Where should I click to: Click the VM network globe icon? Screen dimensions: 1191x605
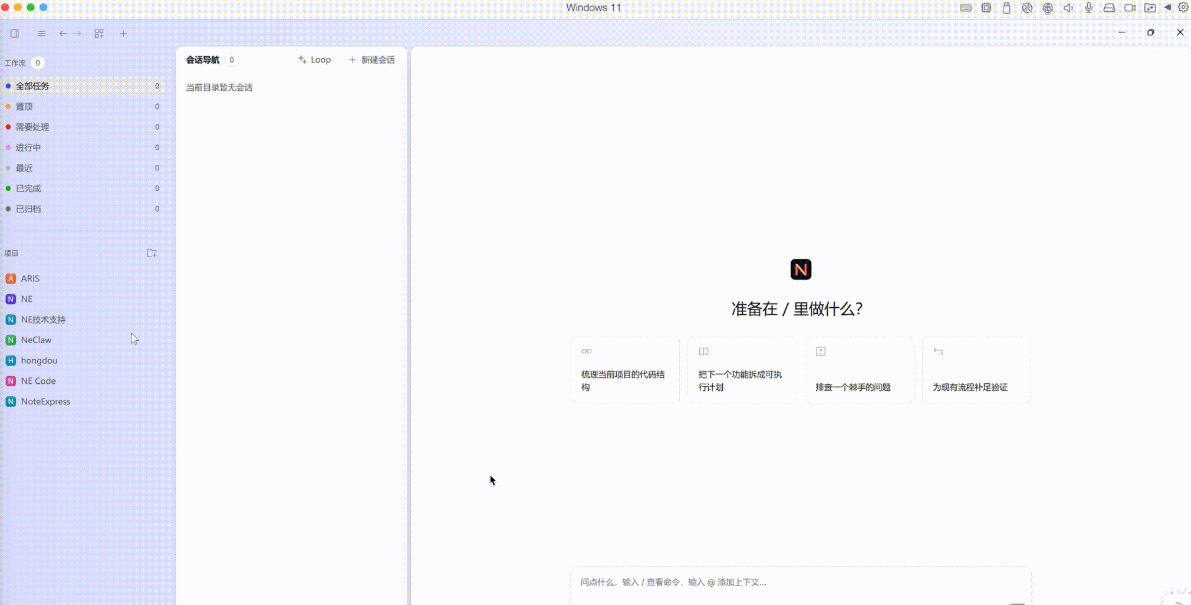1048,8
